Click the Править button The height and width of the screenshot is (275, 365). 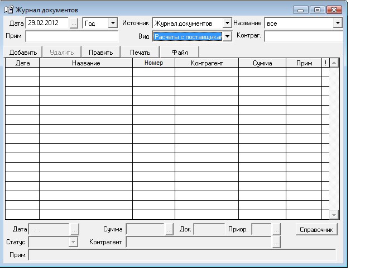100,53
